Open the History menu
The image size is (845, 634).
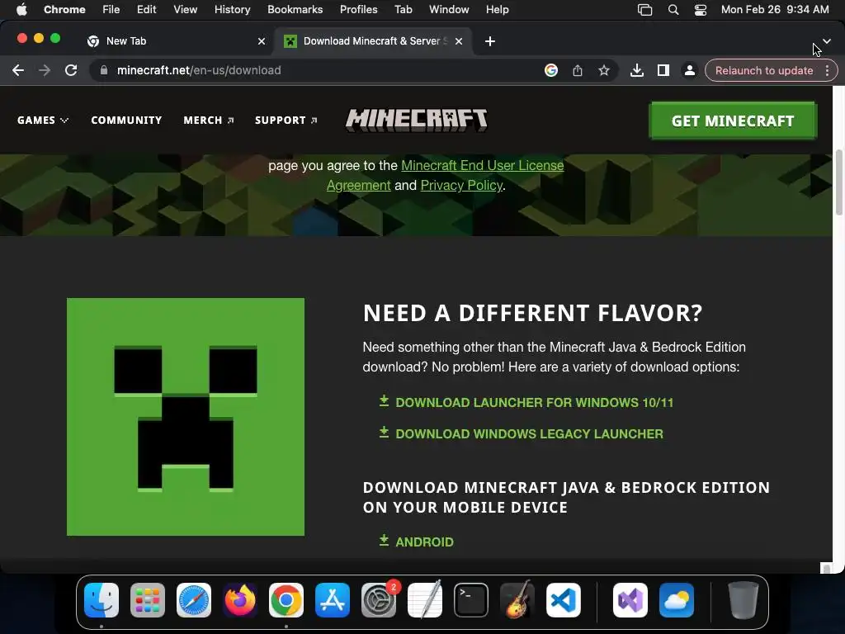[232, 9]
